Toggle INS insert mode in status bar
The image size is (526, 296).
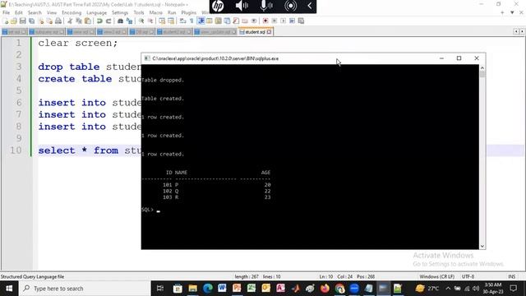pos(511,276)
